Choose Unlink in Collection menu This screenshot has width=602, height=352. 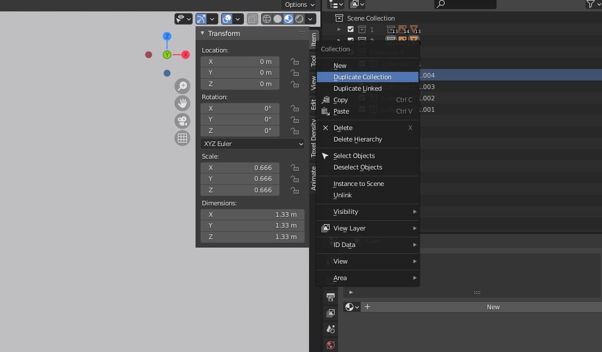coord(368,195)
